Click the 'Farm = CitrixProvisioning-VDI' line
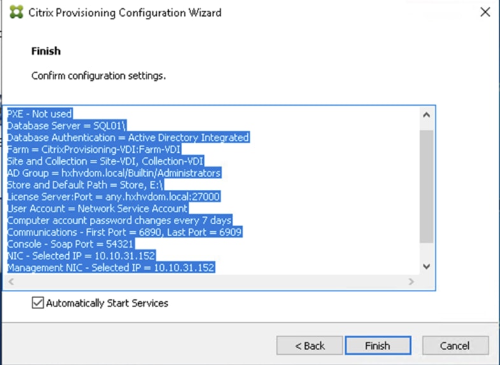The height and width of the screenshot is (365, 500). pos(94,149)
